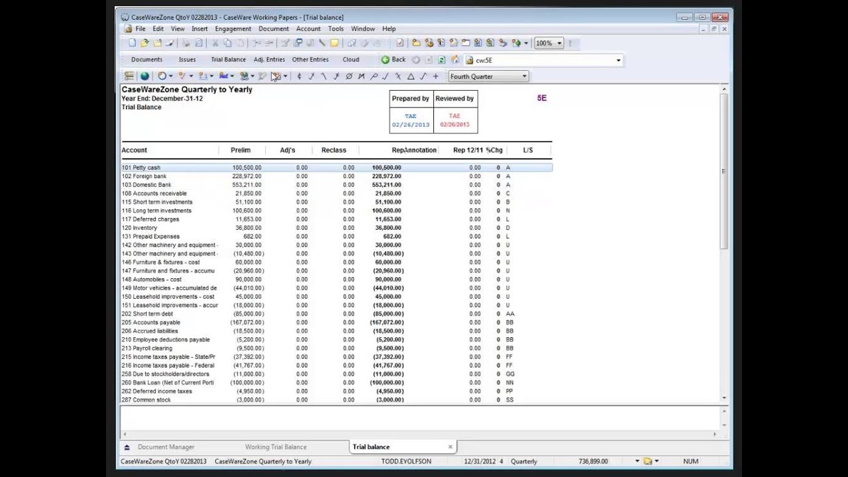Select the 205 Accounts payable row
The height and width of the screenshot is (477, 848).
point(337,323)
